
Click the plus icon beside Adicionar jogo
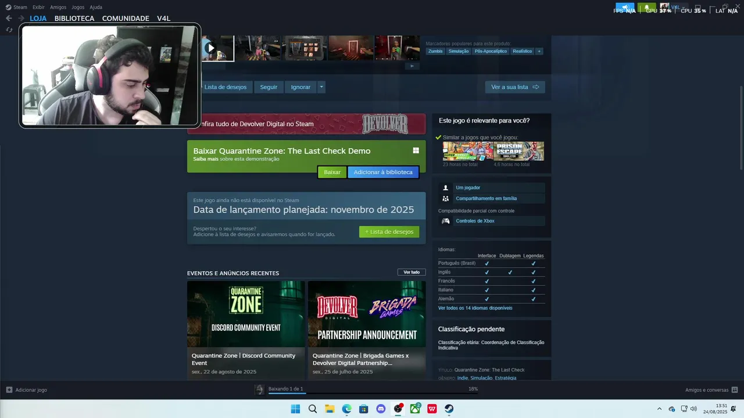(9, 390)
